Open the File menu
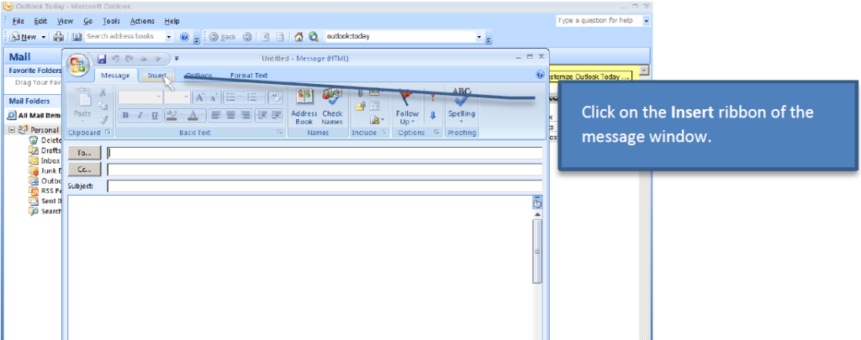Viewport: 861px width, 340px height. coord(18,21)
